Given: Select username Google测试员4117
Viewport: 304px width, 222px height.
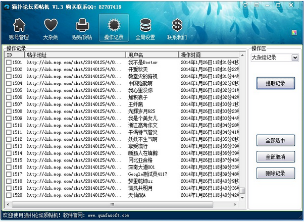Looking at the screenshot, I should click(x=147, y=174).
